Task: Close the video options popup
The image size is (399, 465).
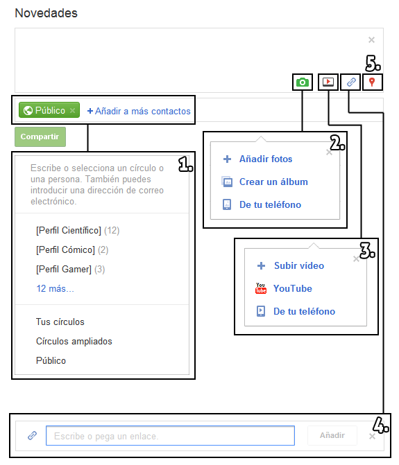Action: pyautogui.click(x=356, y=259)
